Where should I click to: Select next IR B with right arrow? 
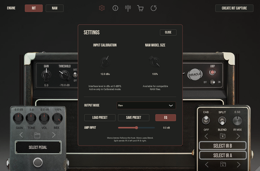(x=238, y=136)
